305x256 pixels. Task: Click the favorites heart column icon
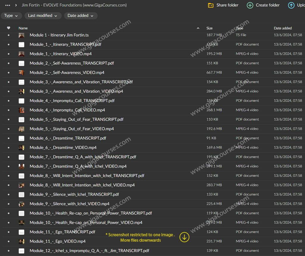click(x=9, y=28)
